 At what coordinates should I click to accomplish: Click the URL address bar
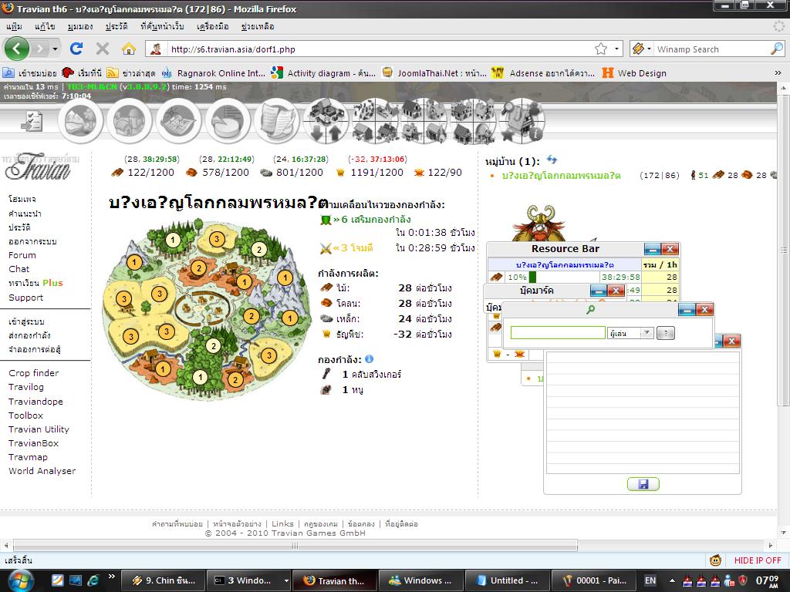pyautogui.click(x=380, y=49)
